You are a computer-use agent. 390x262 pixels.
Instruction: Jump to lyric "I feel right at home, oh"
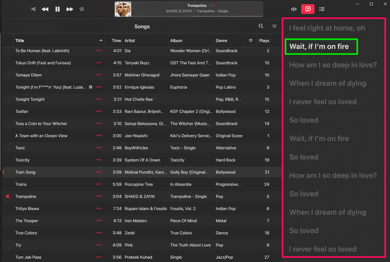coord(327,28)
